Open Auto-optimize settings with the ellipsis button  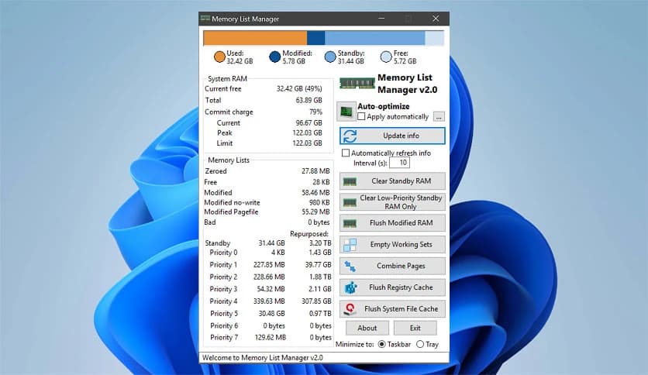coord(439,117)
